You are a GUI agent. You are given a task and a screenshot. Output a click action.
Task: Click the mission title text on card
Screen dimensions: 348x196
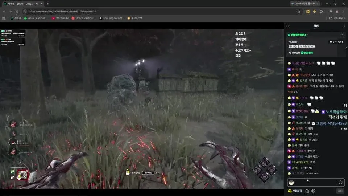tap(302, 46)
